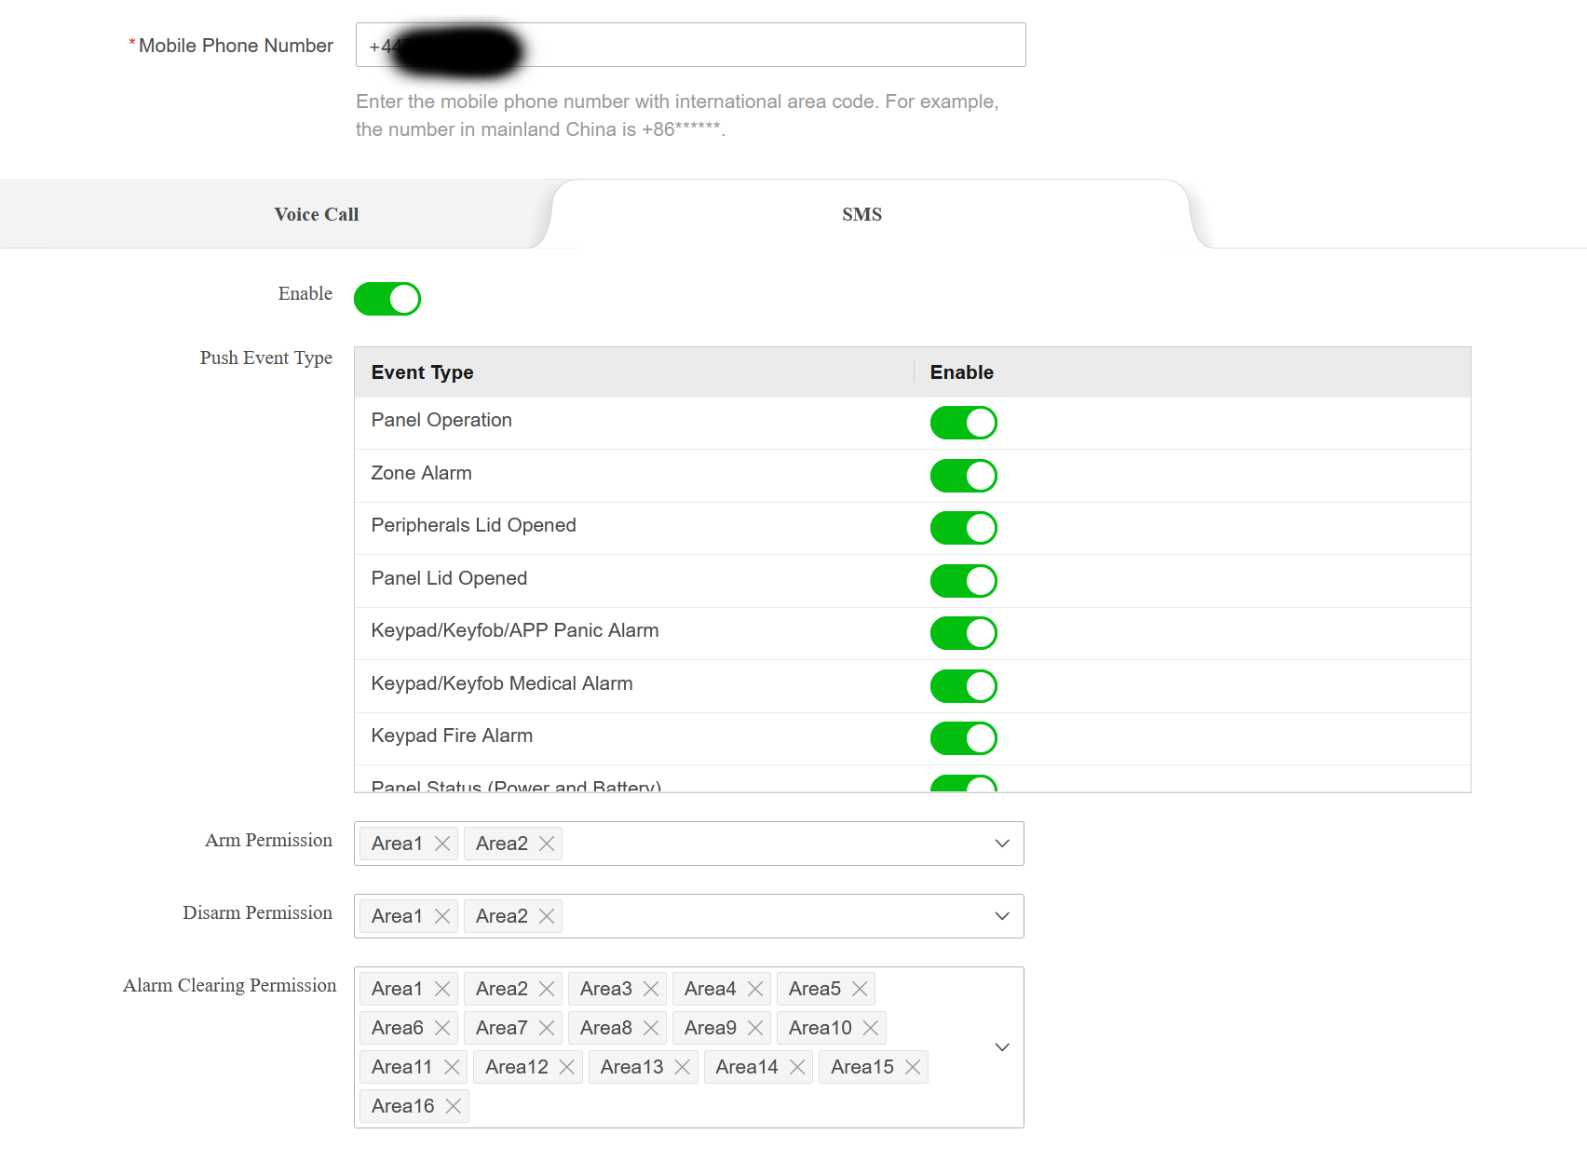Switch to the Voice Call tab
The height and width of the screenshot is (1161, 1587).
[317, 214]
